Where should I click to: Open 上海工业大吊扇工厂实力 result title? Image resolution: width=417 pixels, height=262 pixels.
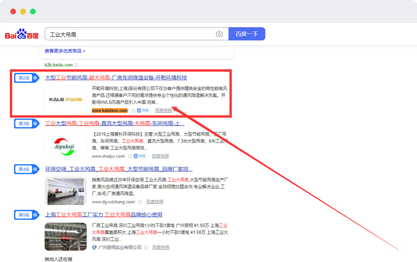[x=103, y=215]
